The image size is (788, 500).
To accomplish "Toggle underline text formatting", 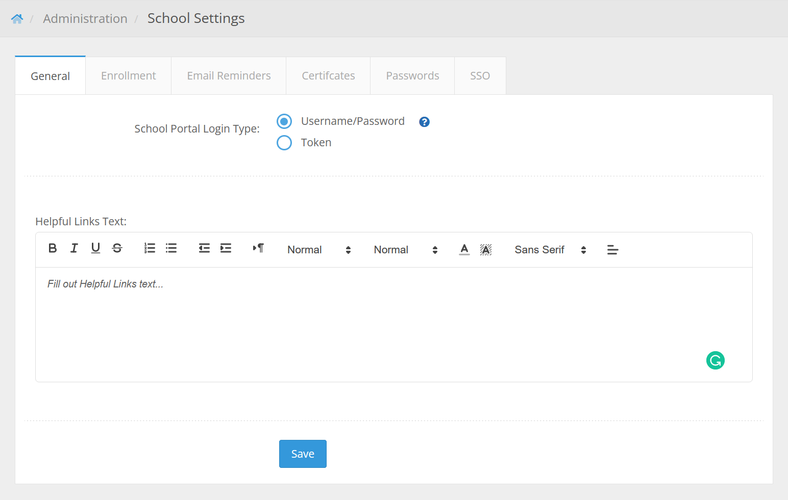I will (x=95, y=248).
